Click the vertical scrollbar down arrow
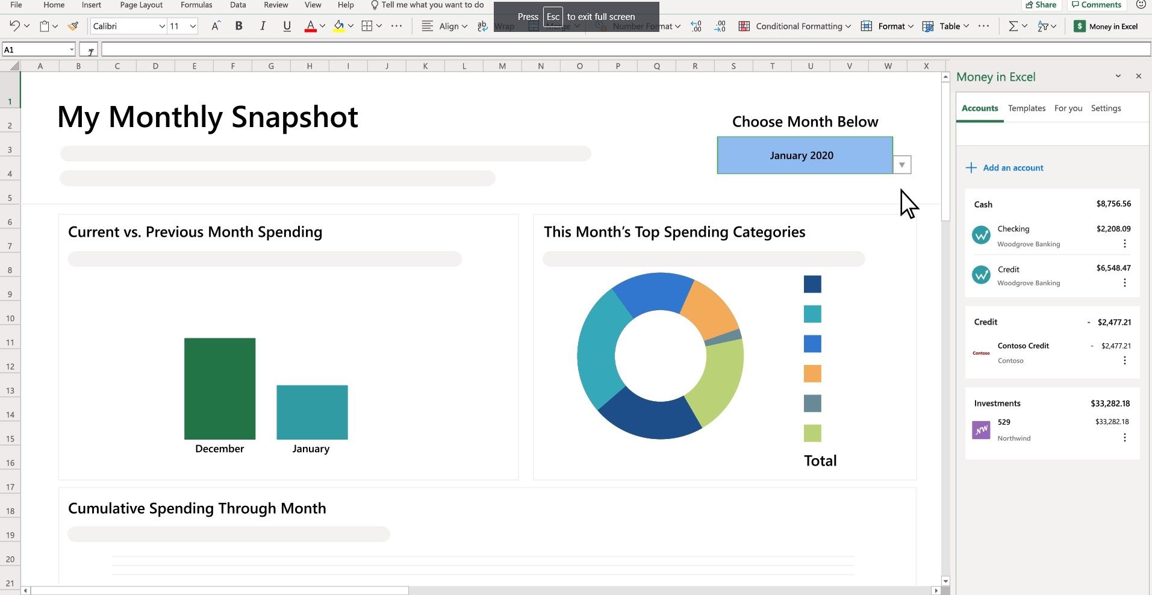 [x=945, y=581]
